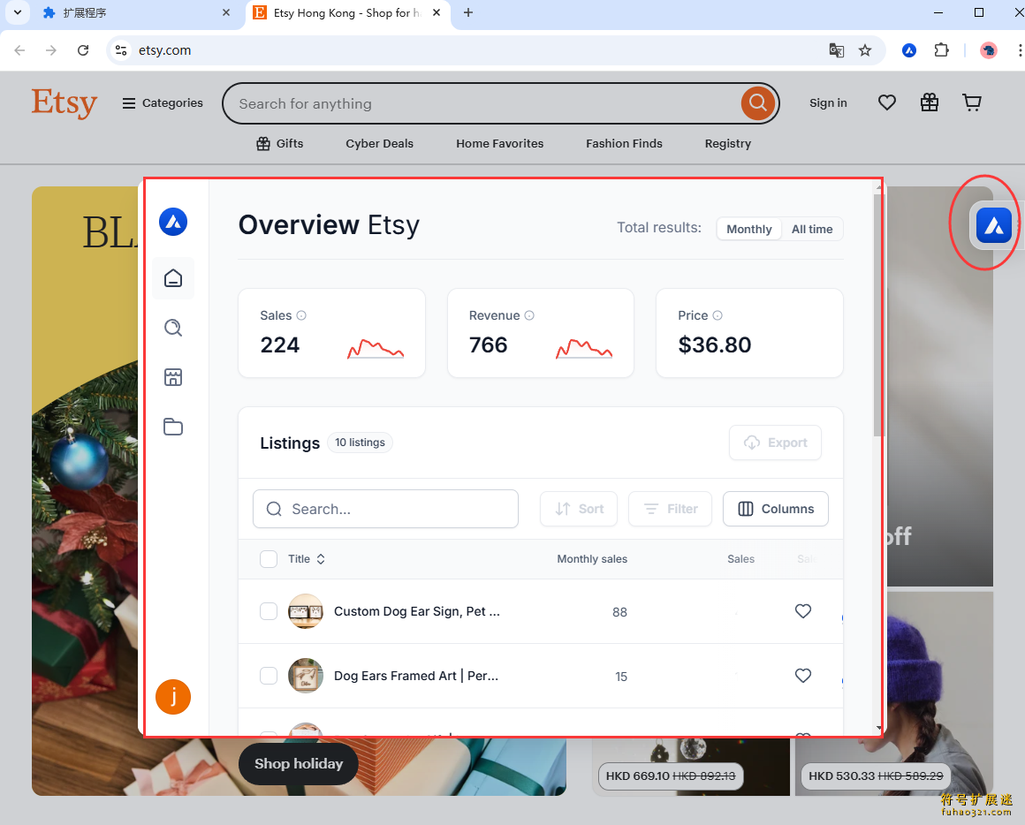Click the listings Search field
The height and width of the screenshot is (825, 1025).
385,509
